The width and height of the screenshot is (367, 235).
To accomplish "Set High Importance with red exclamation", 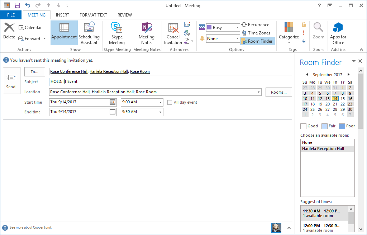I will [x=304, y=33].
